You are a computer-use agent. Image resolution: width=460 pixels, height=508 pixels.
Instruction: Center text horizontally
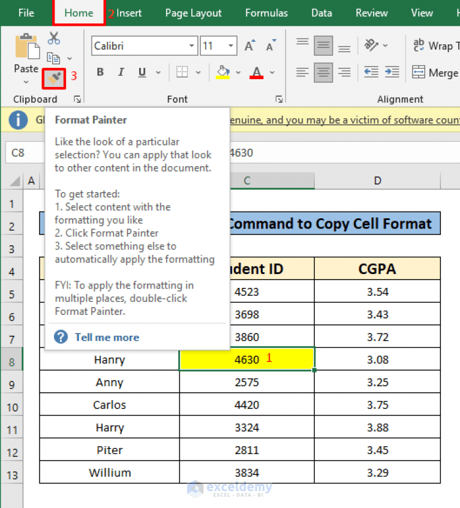pos(323,72)
